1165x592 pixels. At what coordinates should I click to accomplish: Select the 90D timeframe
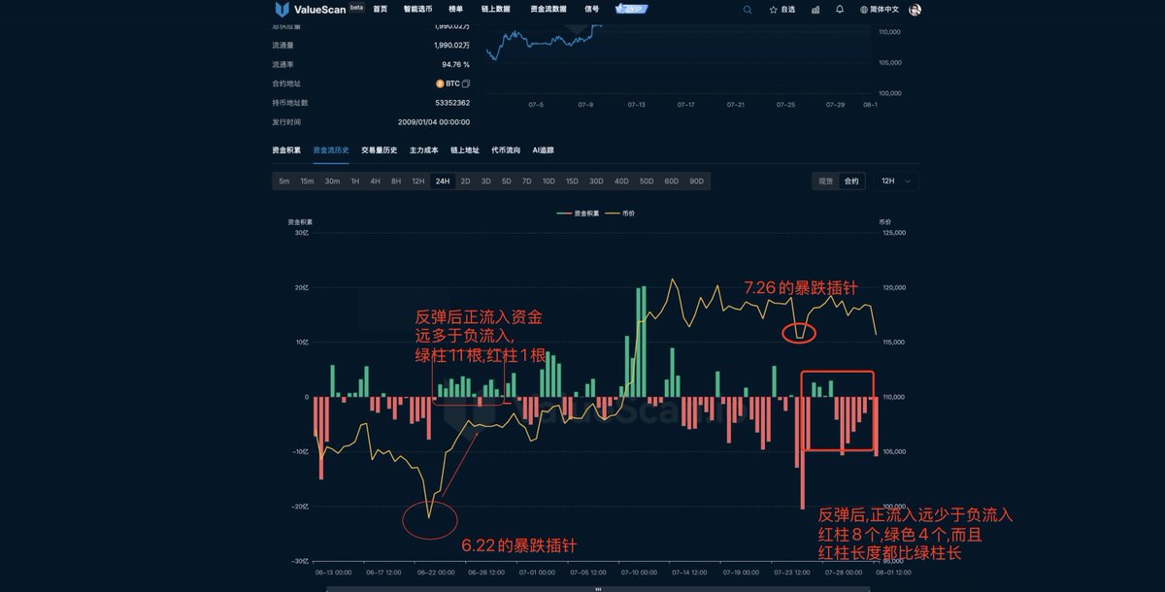[697, 181]
